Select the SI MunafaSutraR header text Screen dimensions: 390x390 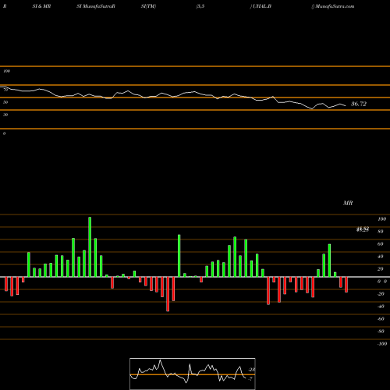click(96, 6)
